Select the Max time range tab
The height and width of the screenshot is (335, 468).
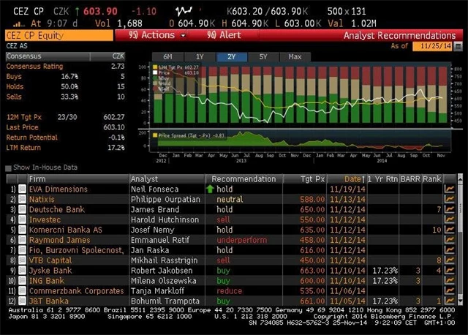click(x=295, y=56)
